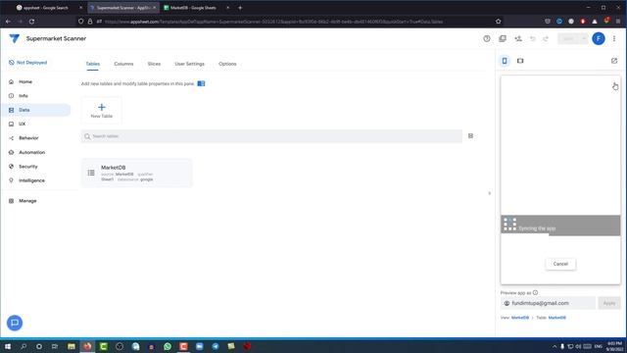Switch to the Tables tab
627x353 pixels.
click(x=92, y=64)
